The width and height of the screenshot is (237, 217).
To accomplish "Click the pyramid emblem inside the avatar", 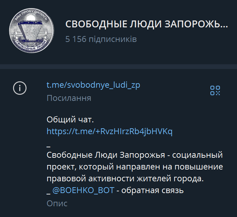I will click(x=32, y=30).
